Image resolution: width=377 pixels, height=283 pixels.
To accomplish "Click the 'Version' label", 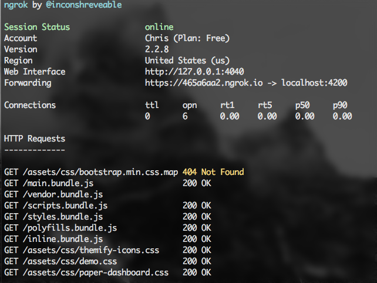I will coord(21,49).
